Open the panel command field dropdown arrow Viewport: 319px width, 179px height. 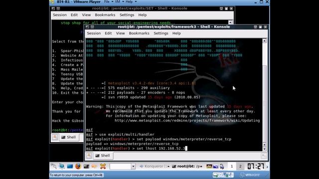tap(133, 167)
